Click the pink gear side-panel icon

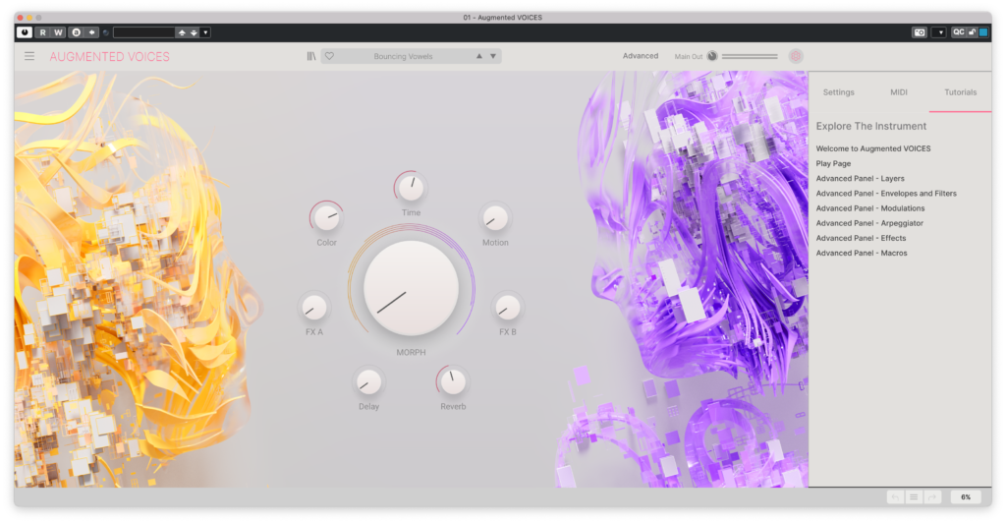796,56
